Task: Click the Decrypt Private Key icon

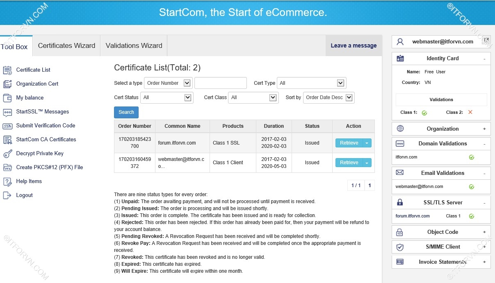Action: pos(7,154)
